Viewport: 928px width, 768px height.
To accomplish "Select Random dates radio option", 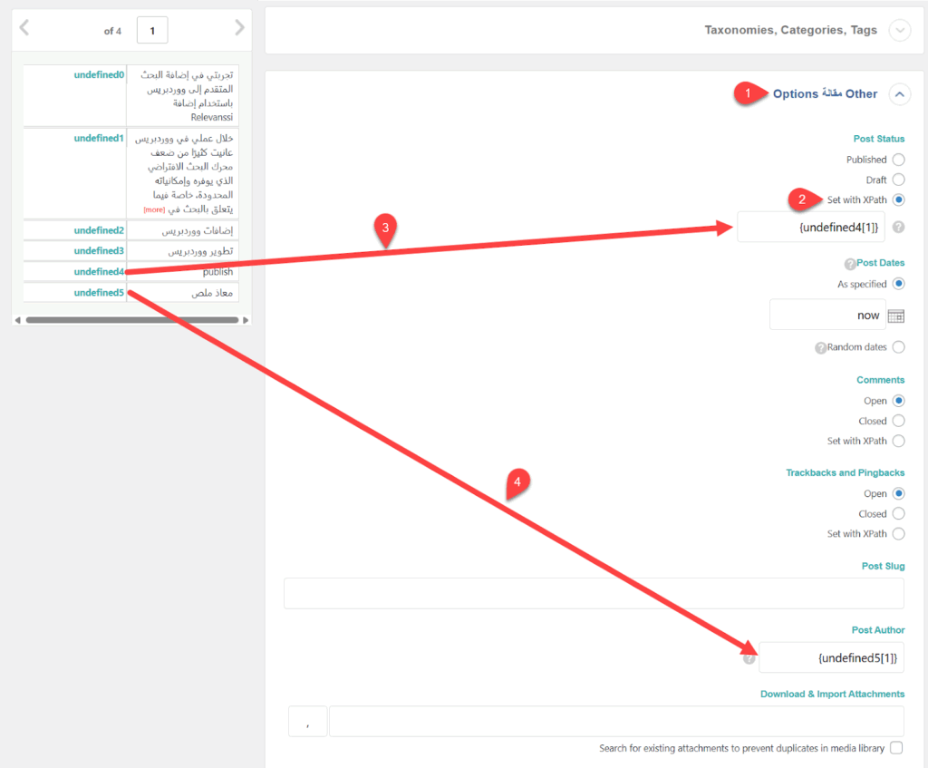I will pos(898,347).
